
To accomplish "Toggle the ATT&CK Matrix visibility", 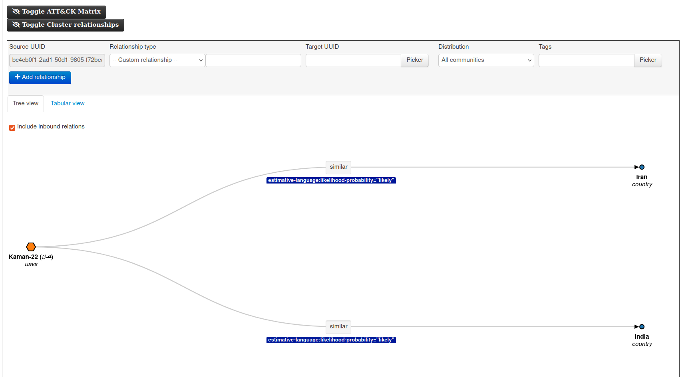I will pos(56,12).
